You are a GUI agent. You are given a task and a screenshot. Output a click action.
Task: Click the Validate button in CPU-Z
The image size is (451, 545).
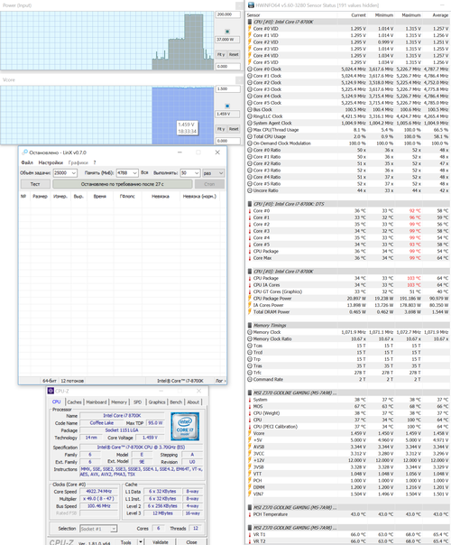161,542
